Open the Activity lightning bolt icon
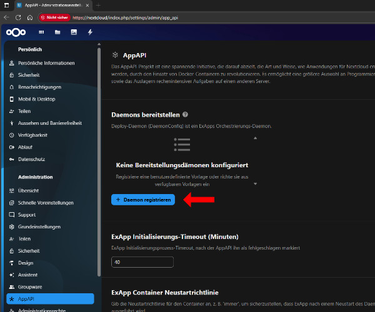This screenshot has width=375, height=312. pos(90,32)
